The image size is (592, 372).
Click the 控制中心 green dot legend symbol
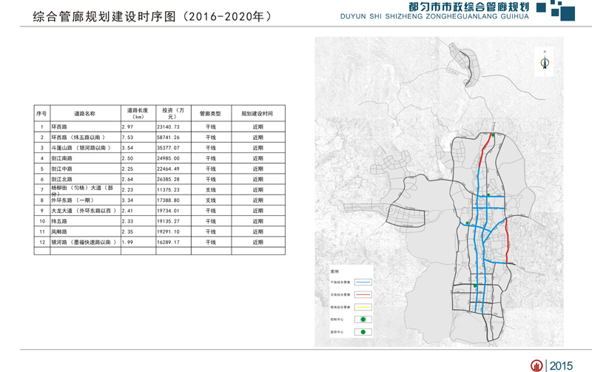363,319
